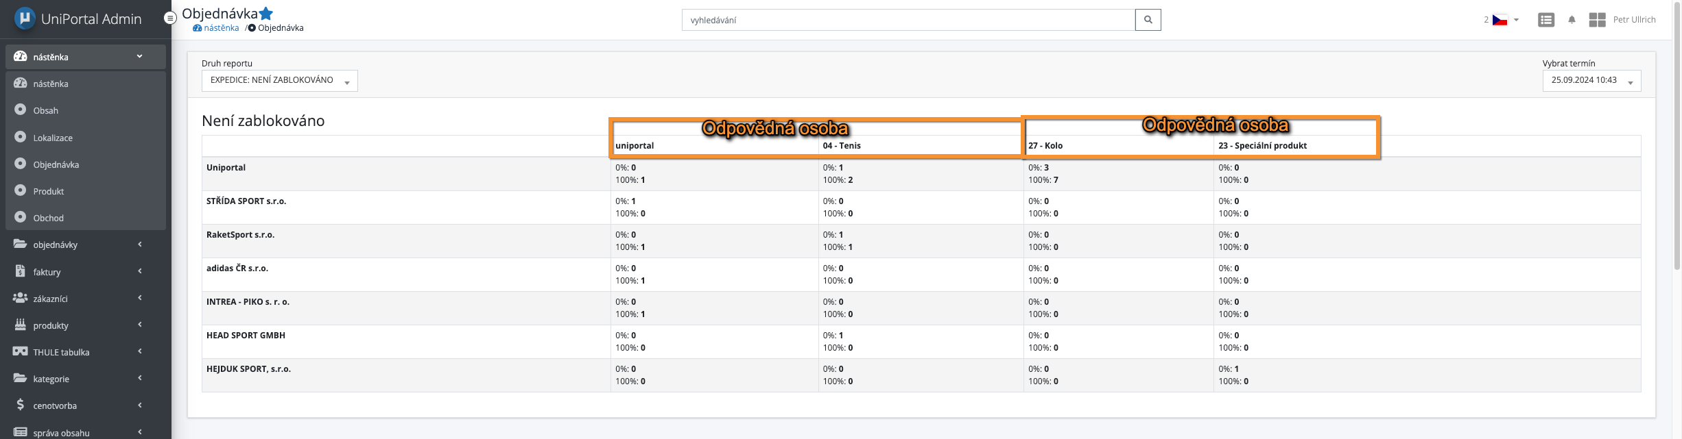Collapse sidebar with the round menu toggle
Image resolution: width=1682 pixels, height=439 pixels.
170,18
